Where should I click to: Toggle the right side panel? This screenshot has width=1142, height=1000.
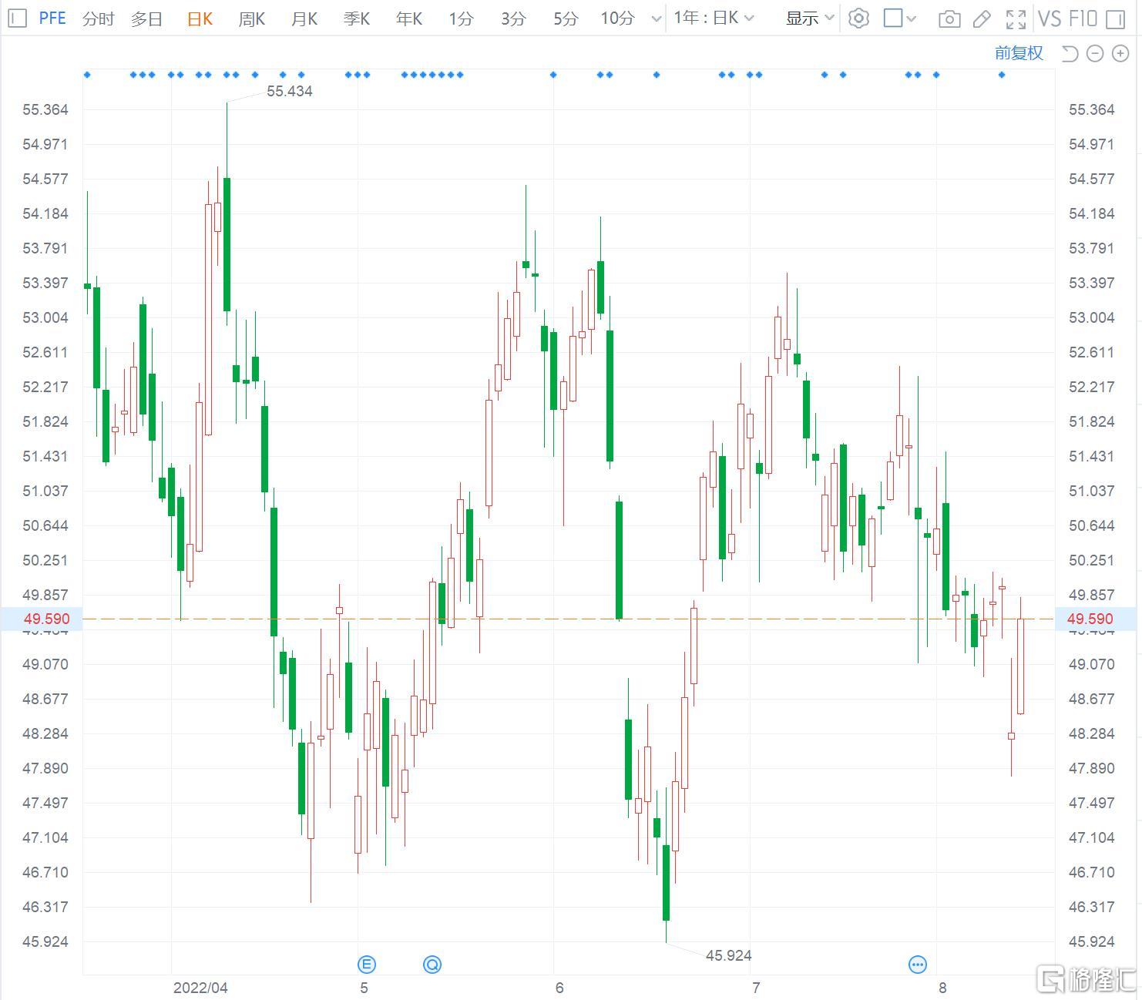click(x=1115, y=18)
